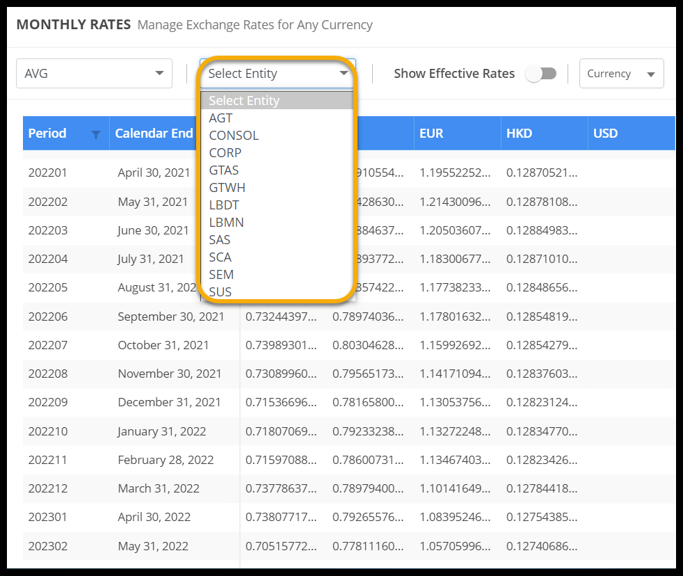The width and height of the screenshot is (683, 576).
Task: Choose CONSOL in the entity list
Action: (x=234, y=136)
